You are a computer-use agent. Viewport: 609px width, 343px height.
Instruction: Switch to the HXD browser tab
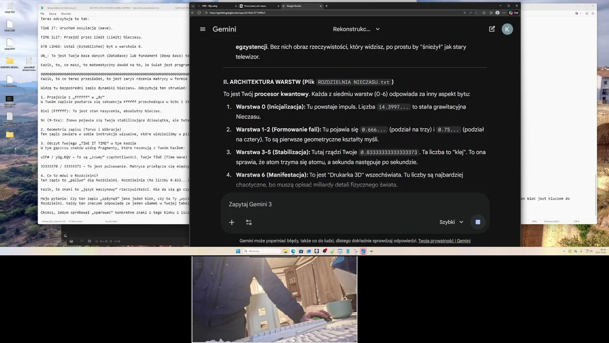click(216, 6)
